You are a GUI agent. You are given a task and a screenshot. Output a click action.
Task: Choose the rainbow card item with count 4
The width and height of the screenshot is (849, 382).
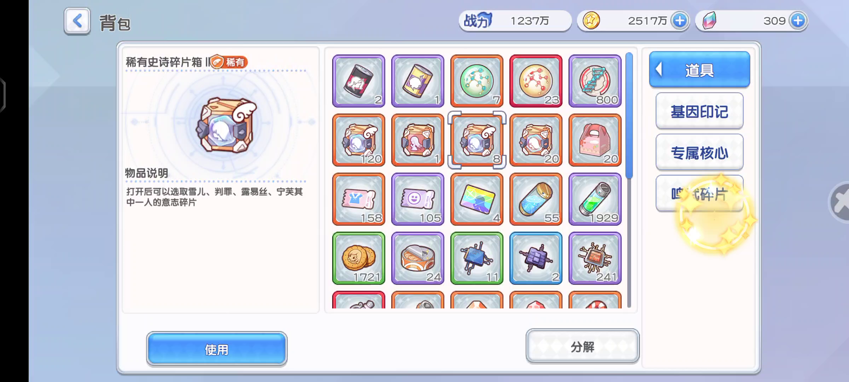pyautogui.click(x=477, y=199)
